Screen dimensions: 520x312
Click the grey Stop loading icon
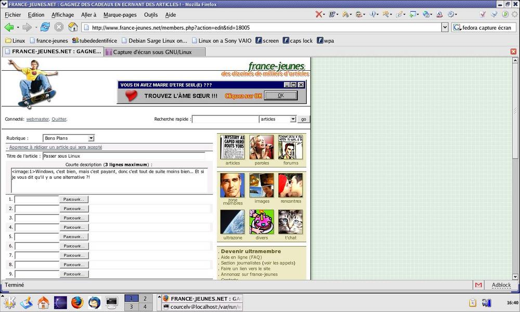coord(59,27)
